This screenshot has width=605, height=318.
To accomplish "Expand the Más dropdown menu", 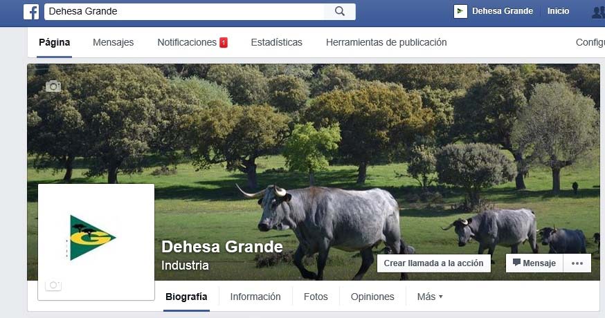I will point(430,297).
